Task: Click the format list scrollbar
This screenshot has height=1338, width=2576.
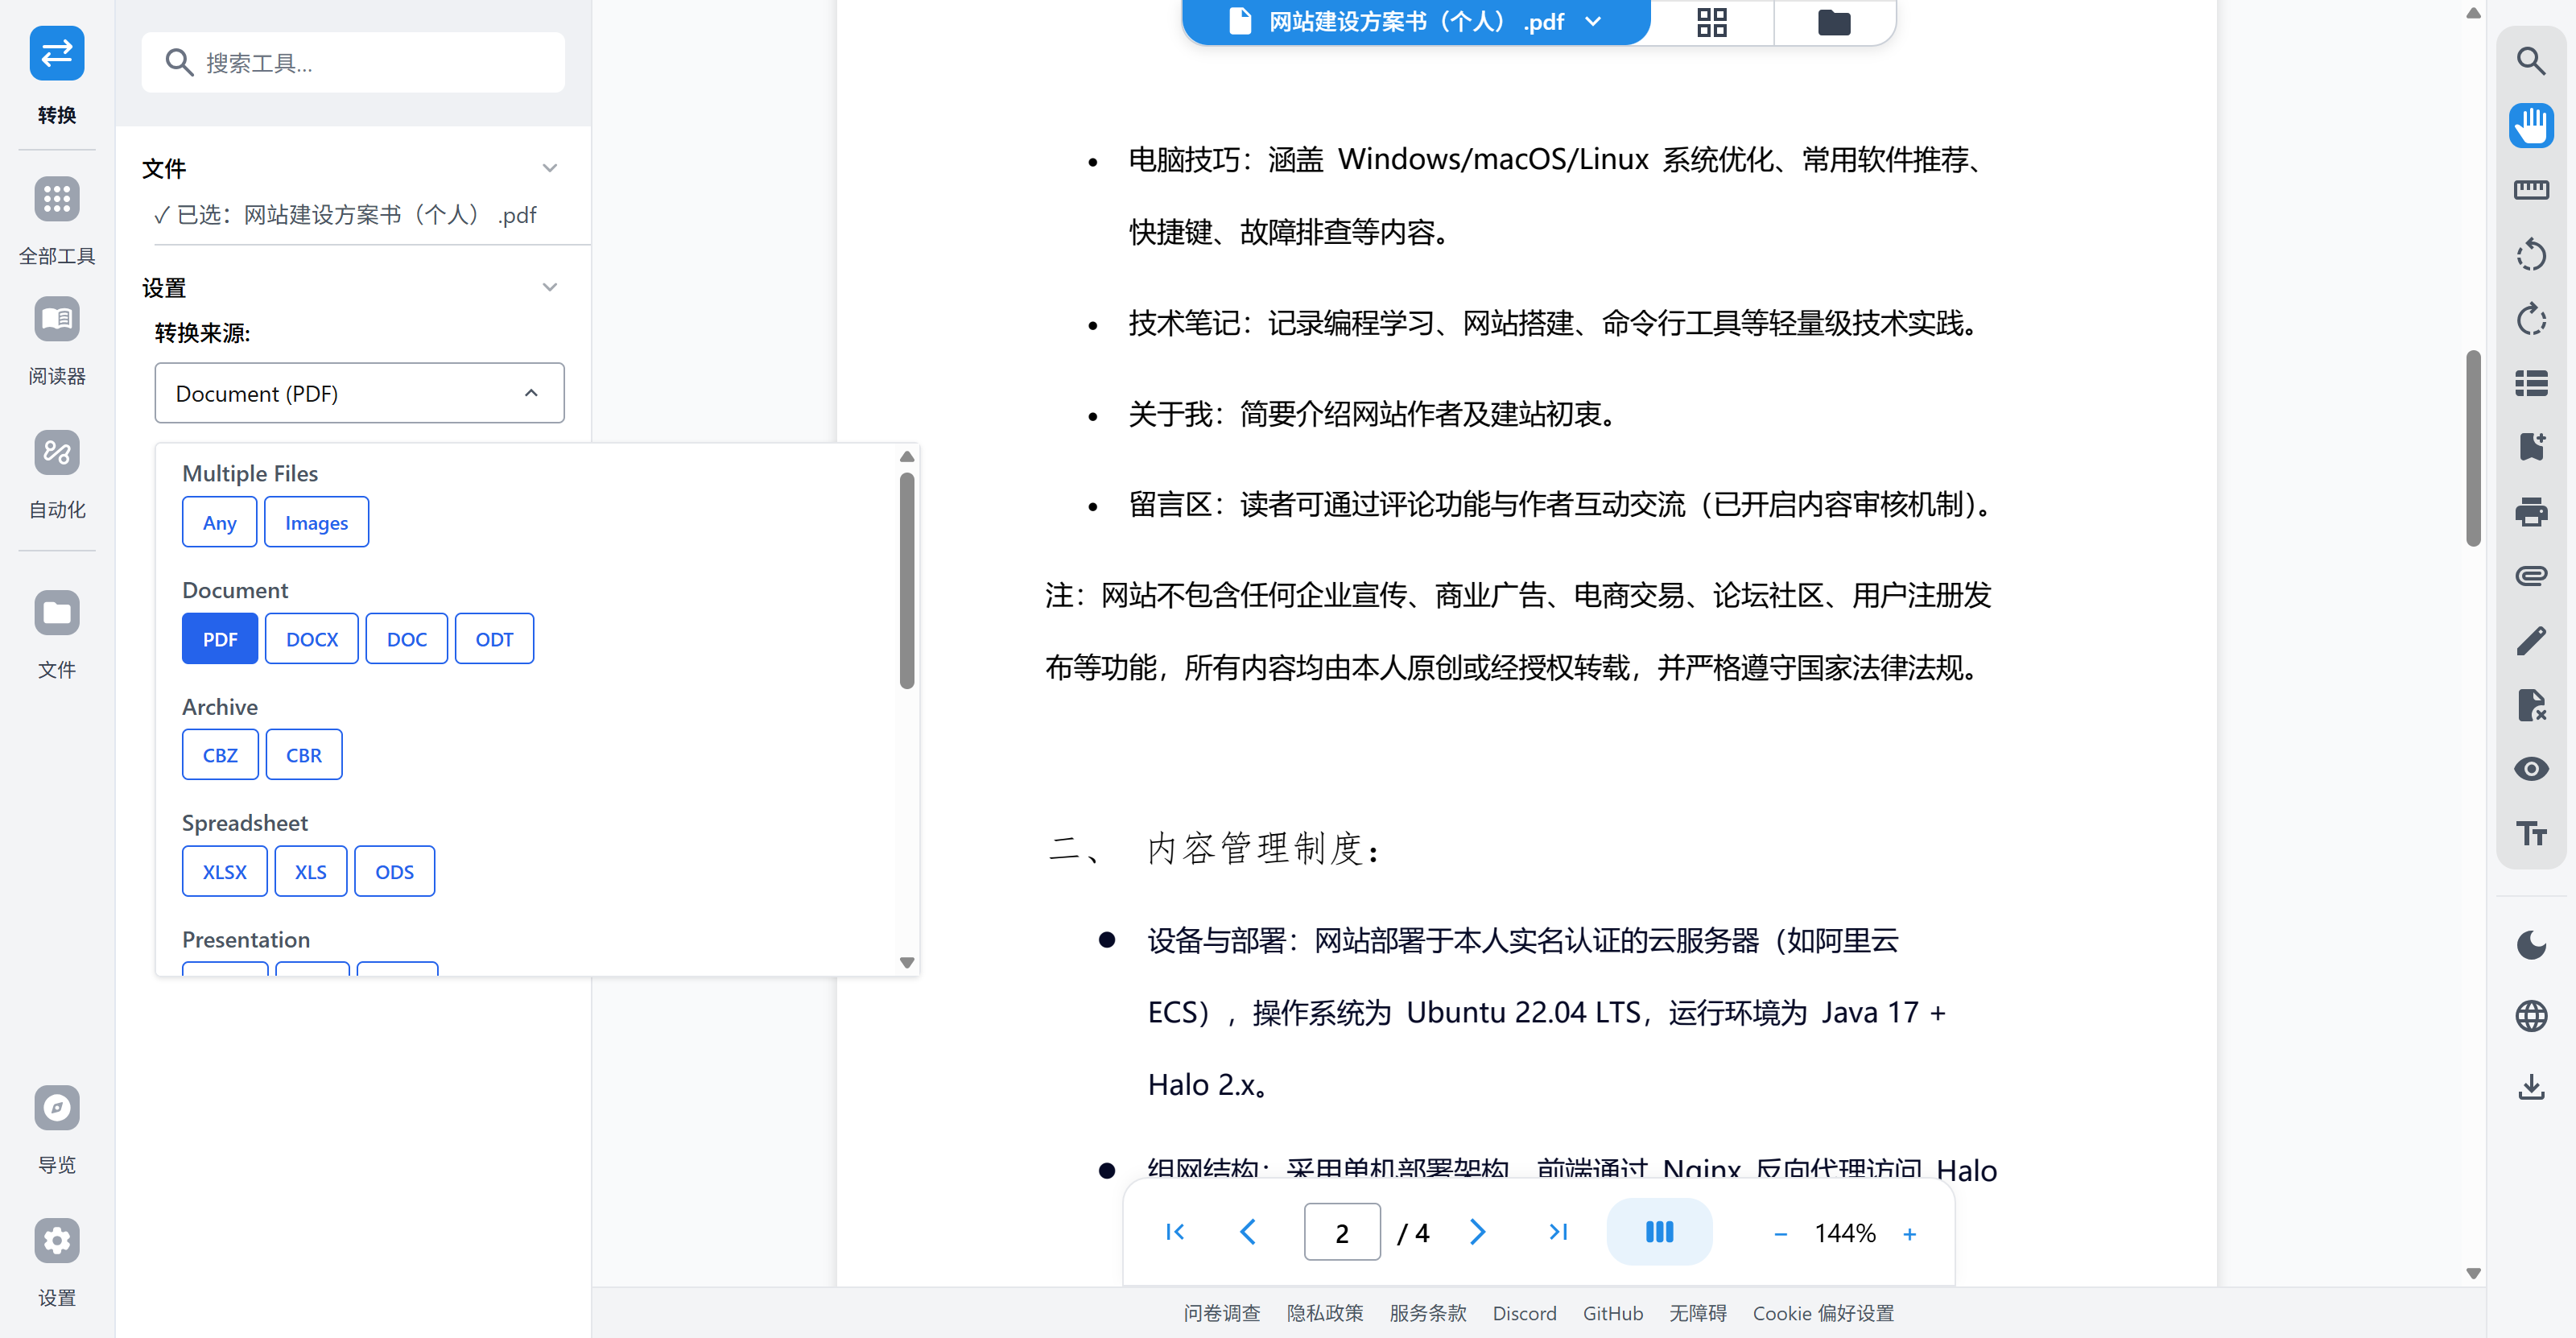Action: tap(906, 580)
